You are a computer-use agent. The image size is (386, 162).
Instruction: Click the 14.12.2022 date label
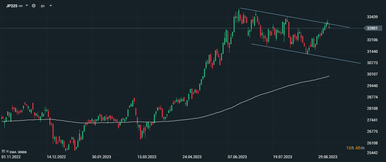click(x=56, y=157)
